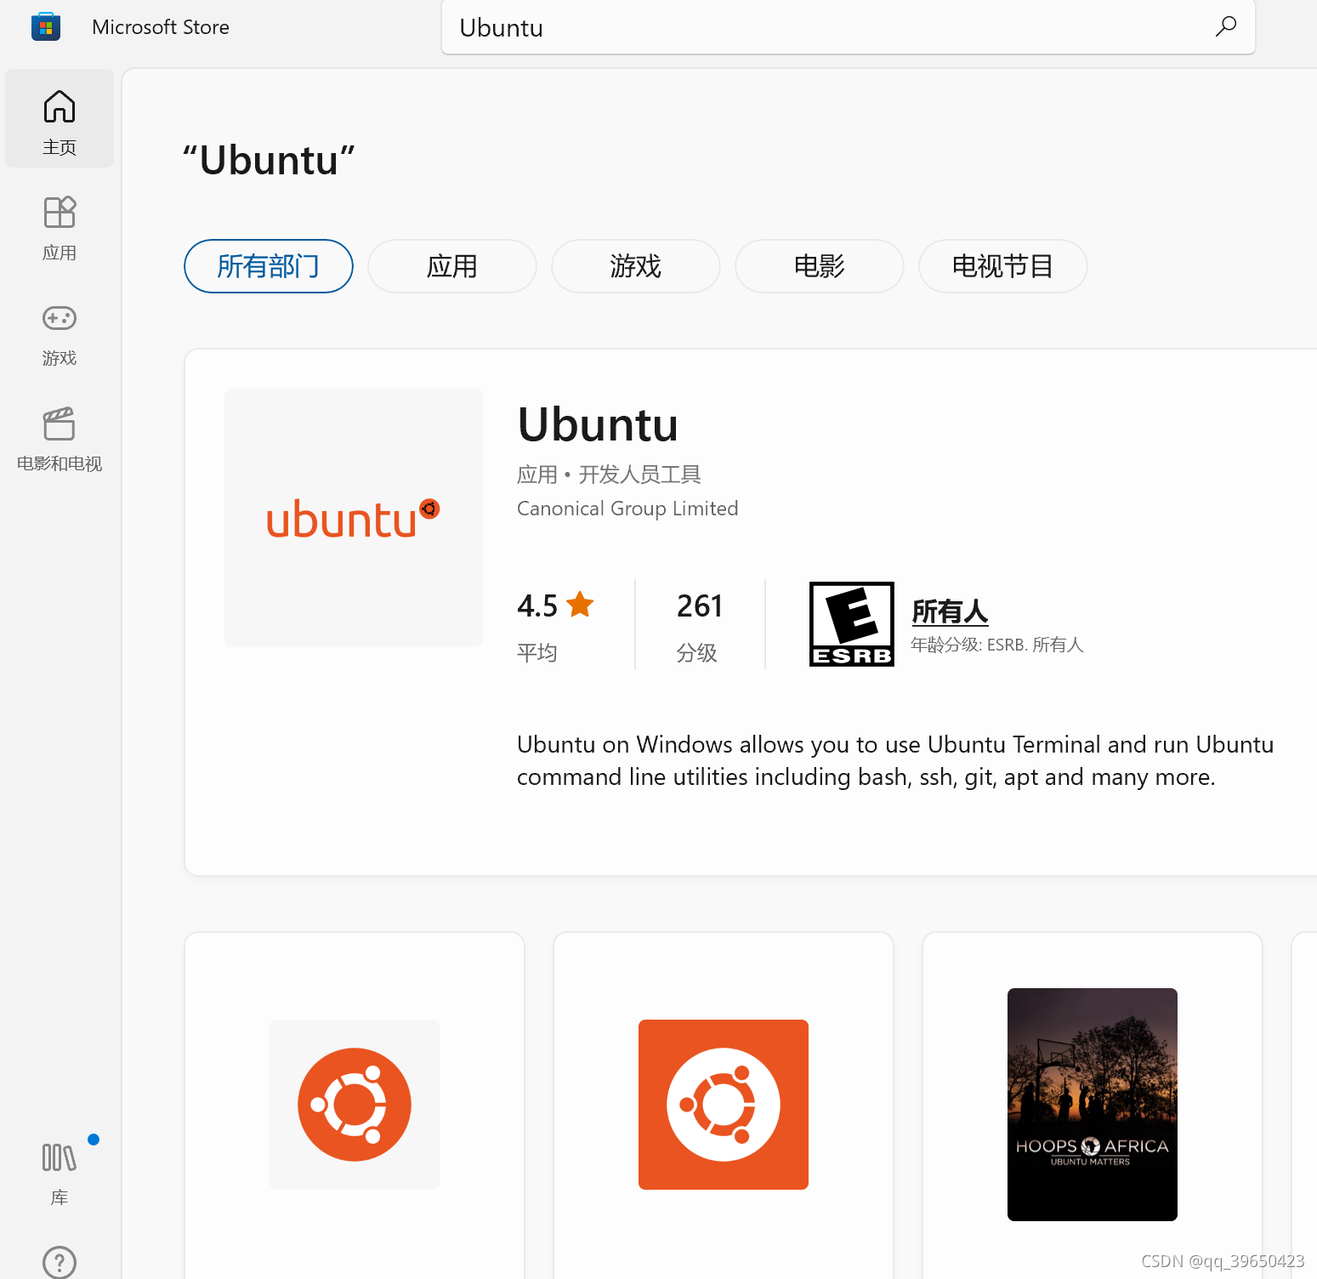Open the 库 library sidebar item
Viewport: 1317px width, 1279px height.
[60, 1174]
